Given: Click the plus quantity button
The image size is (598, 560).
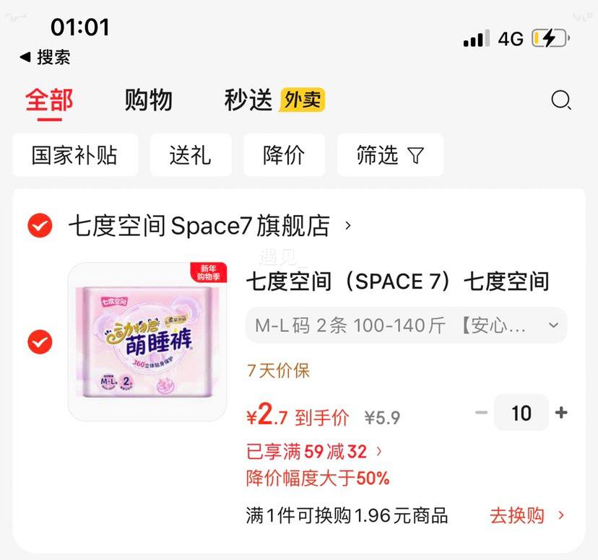Looking at the screenshot, I should coord(561,413).
